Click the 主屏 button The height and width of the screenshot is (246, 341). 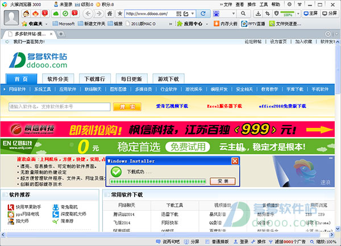coord(311,14)
